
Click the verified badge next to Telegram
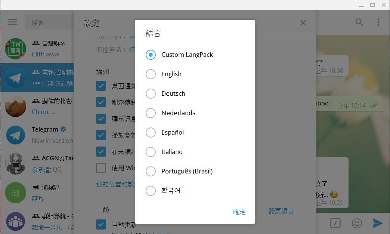click(x=64, y=129)
